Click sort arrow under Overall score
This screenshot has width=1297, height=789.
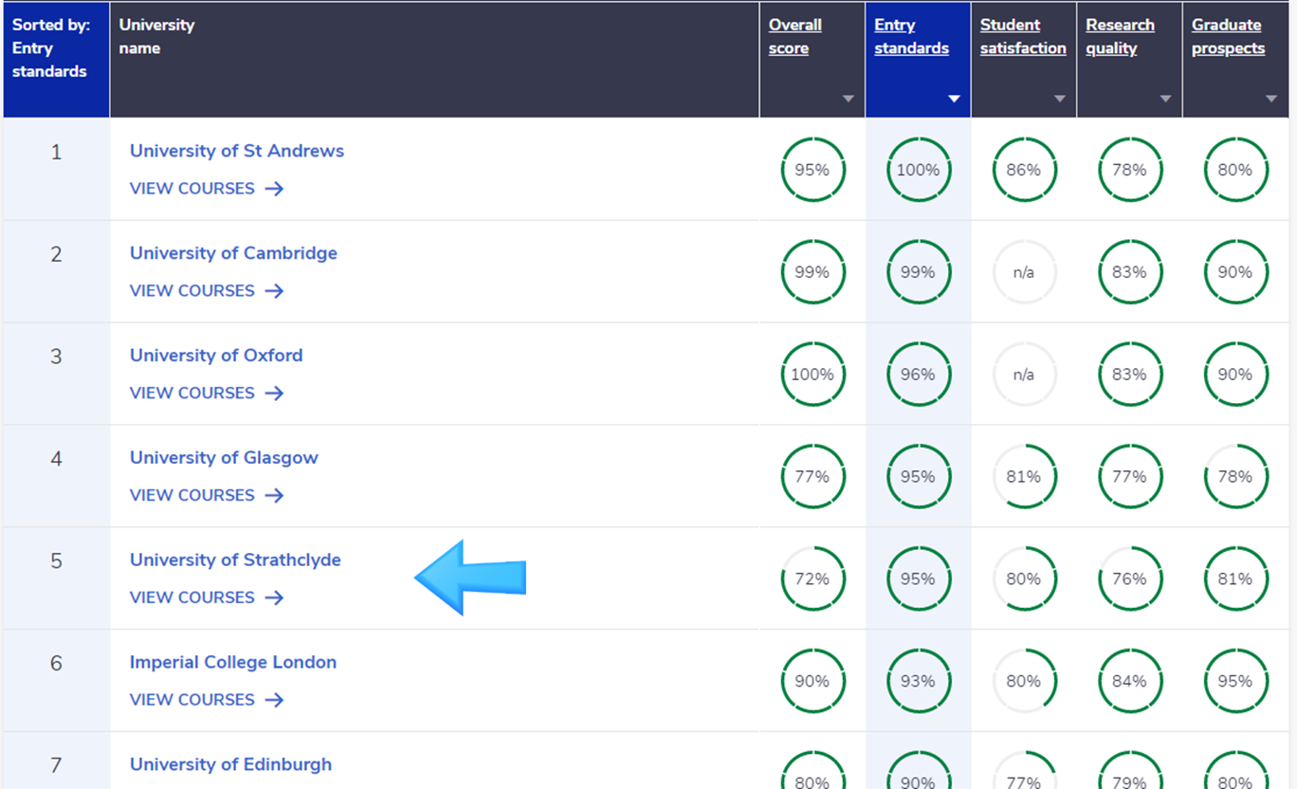[849, 99]
